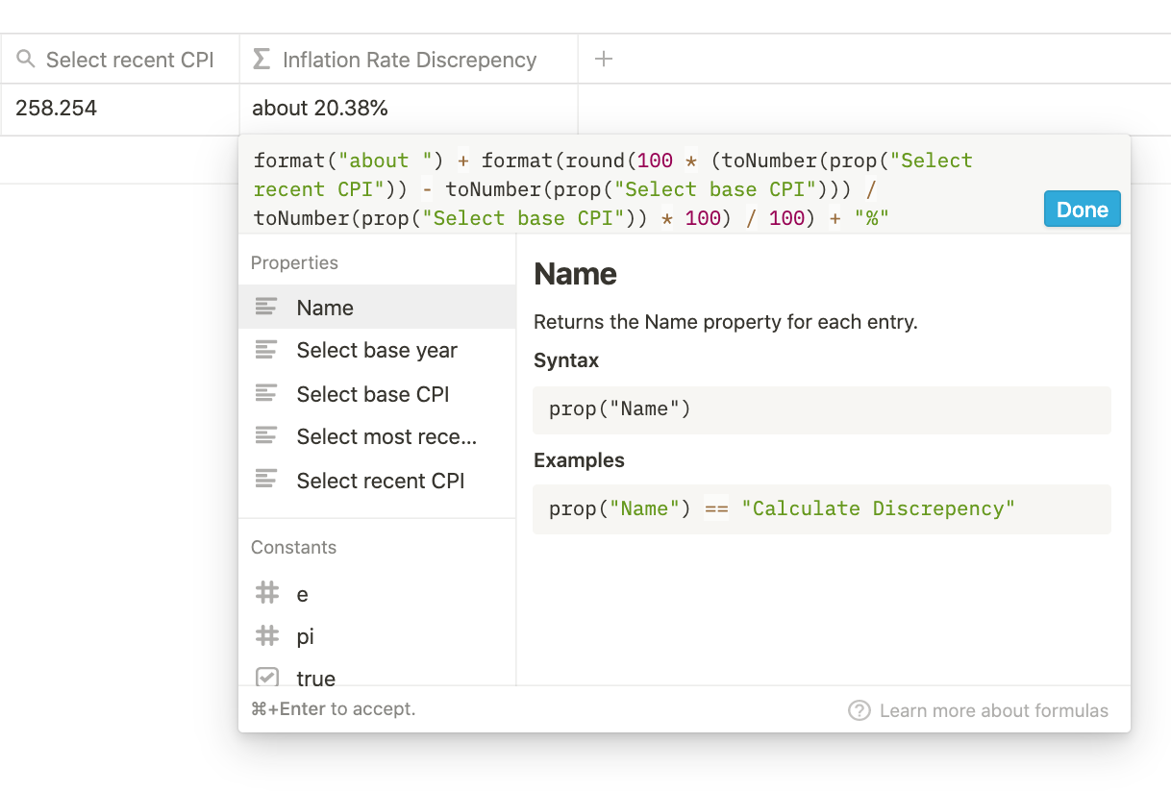This screenshot has width=1171, height=792.
Task: Click the text icon beside Name property
Action: coord(266,308)
